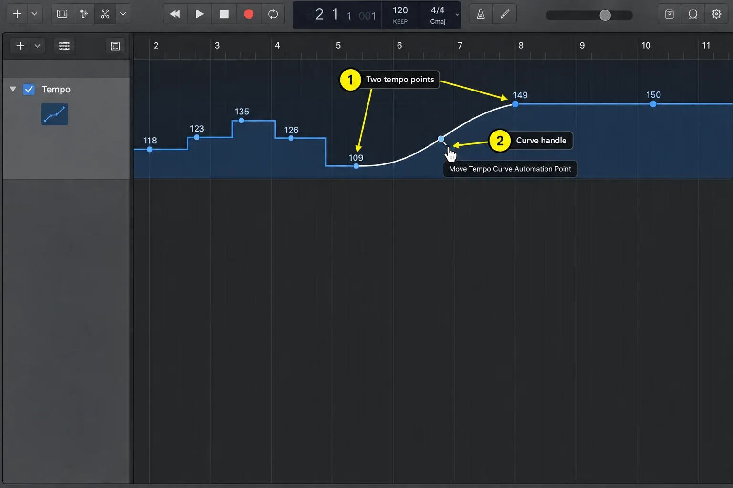Collapse the Tempo track disclosure triangle
Image resolution: width=733 pixels, height=488 pixels.
point(13,89)
